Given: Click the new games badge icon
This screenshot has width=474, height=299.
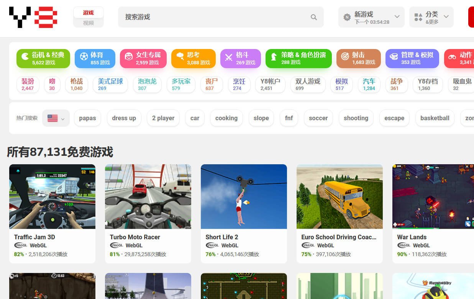Looking at the screenshot, I should coord(347,17).
